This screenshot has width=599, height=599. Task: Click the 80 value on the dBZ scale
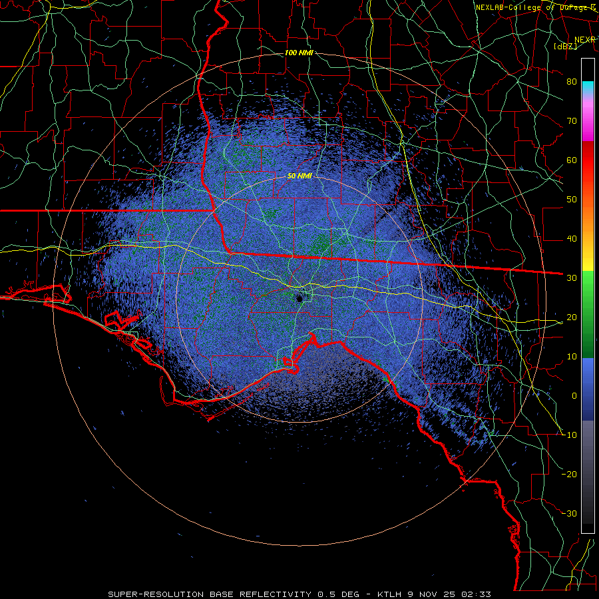click(572, 82)
